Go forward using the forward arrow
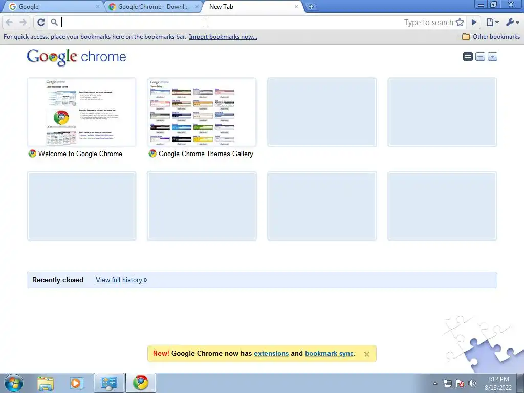 [23, 23]
